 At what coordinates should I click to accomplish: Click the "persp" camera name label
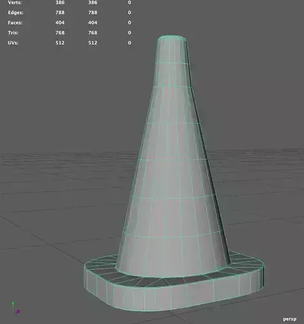290,319
